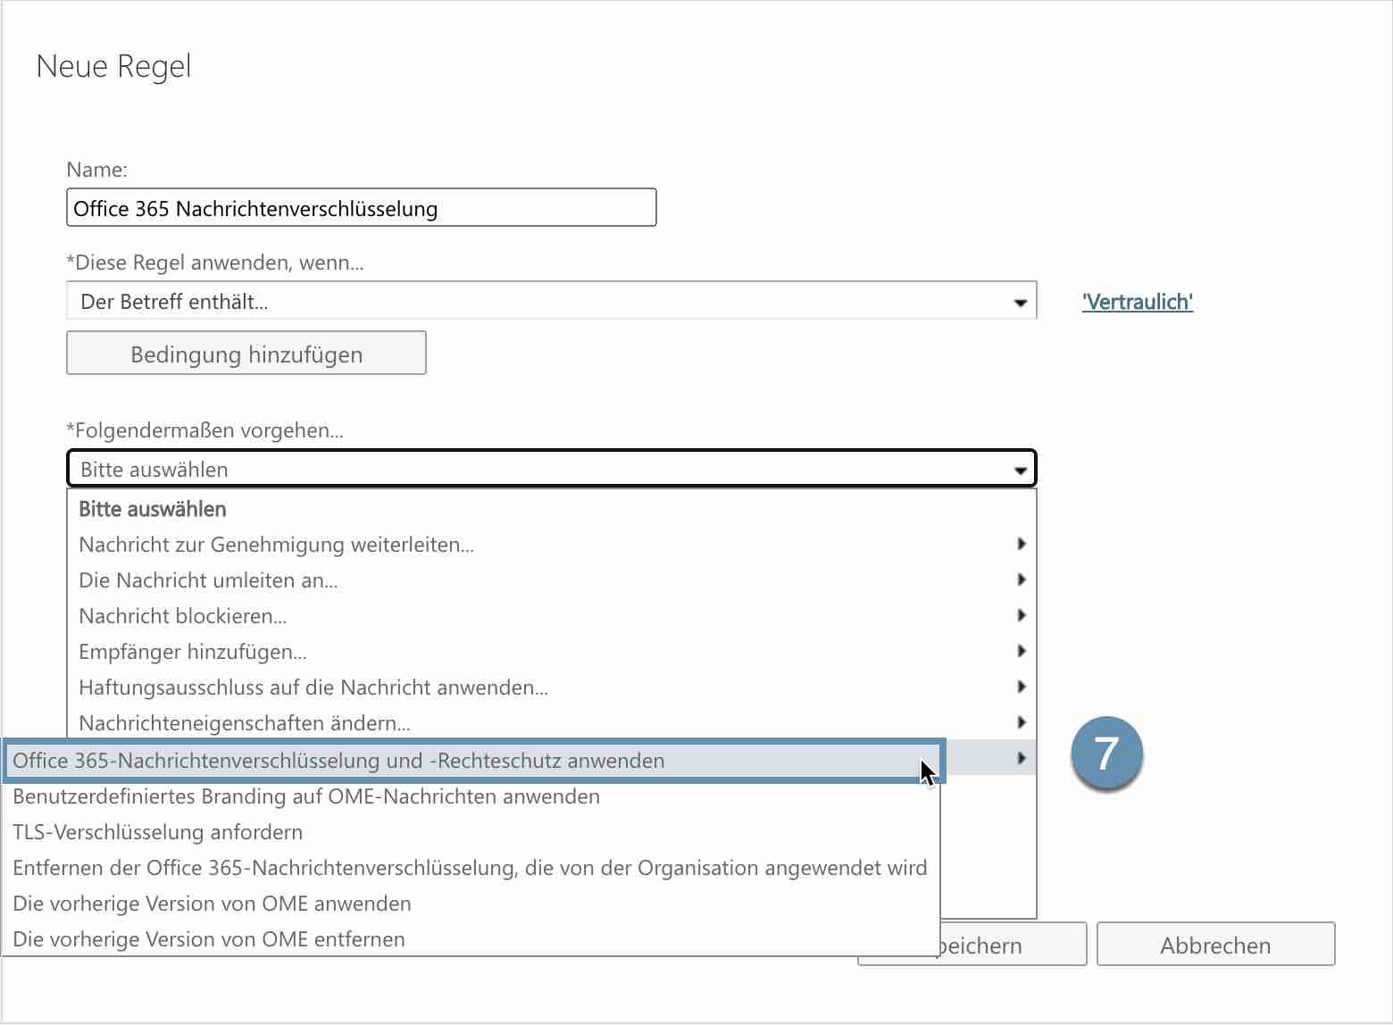Open the 'Der Betreff enthält...' condition dropdown

(552, 301)
